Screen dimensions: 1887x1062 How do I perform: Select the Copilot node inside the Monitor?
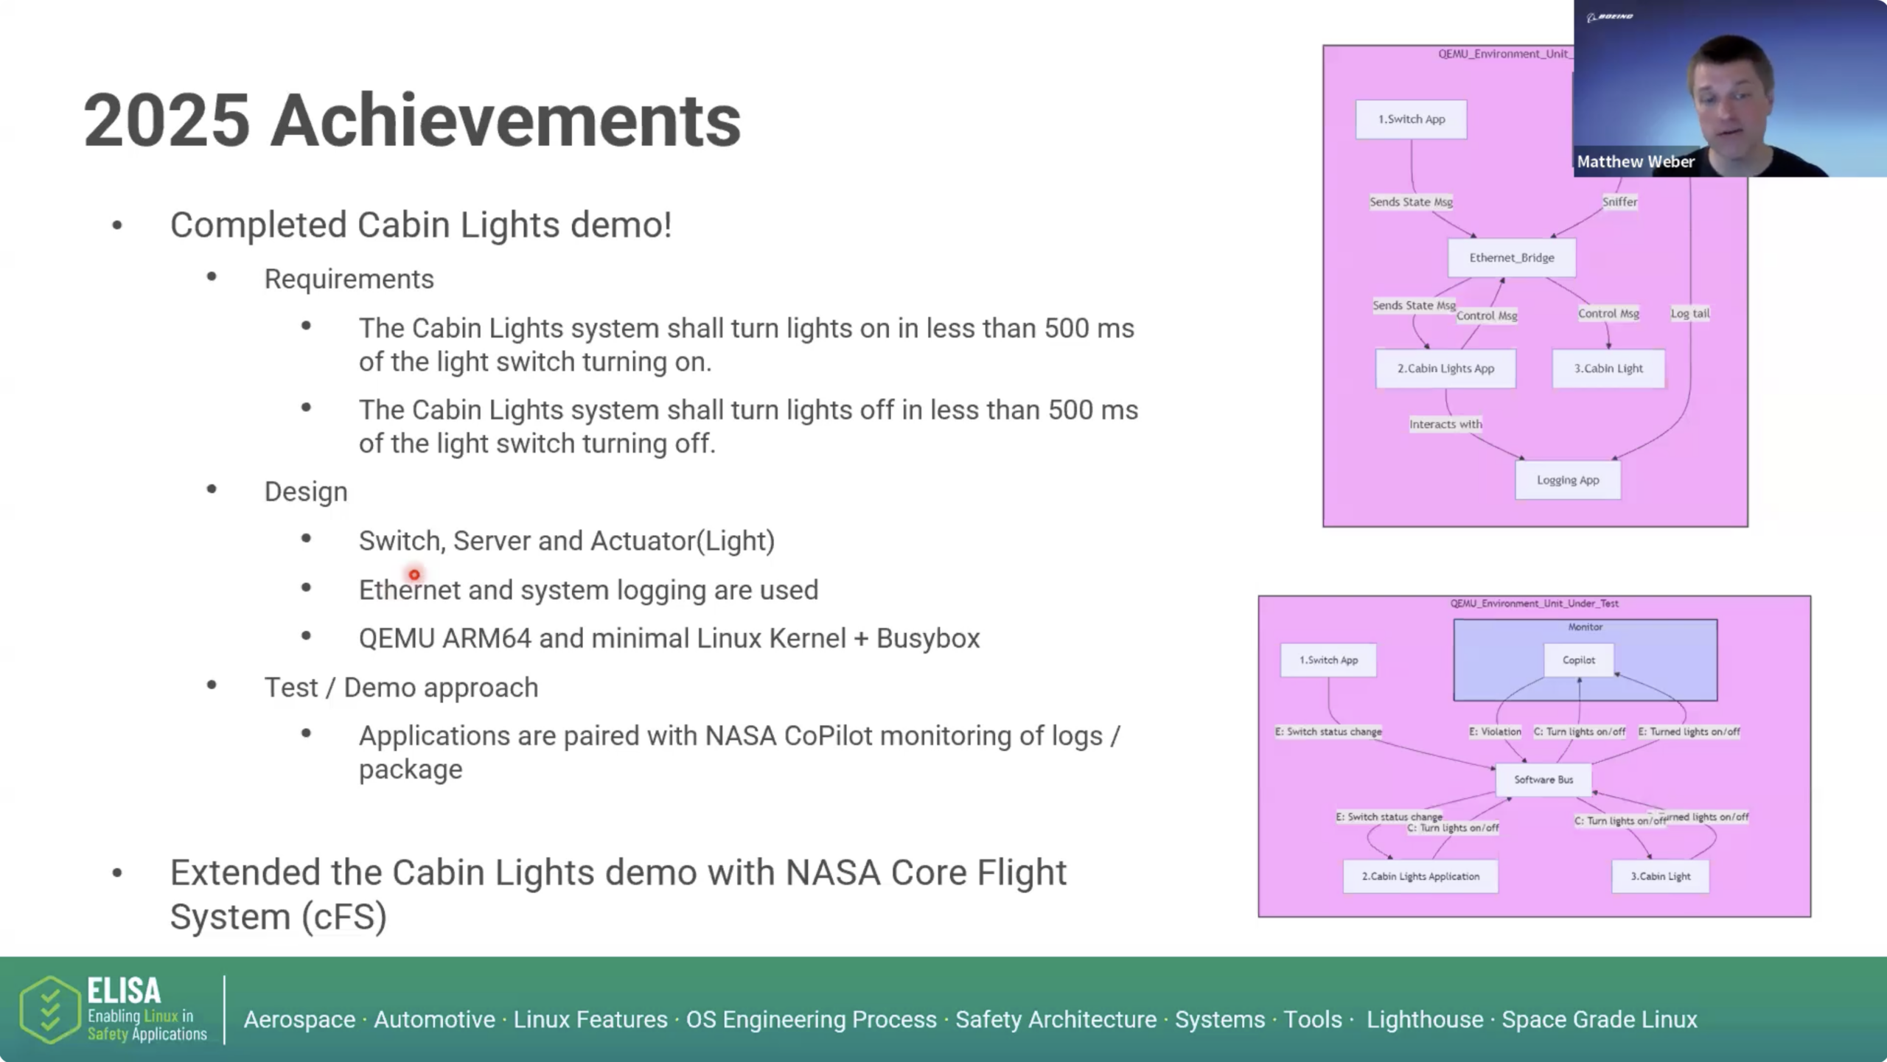click(x=1578, y=660)
